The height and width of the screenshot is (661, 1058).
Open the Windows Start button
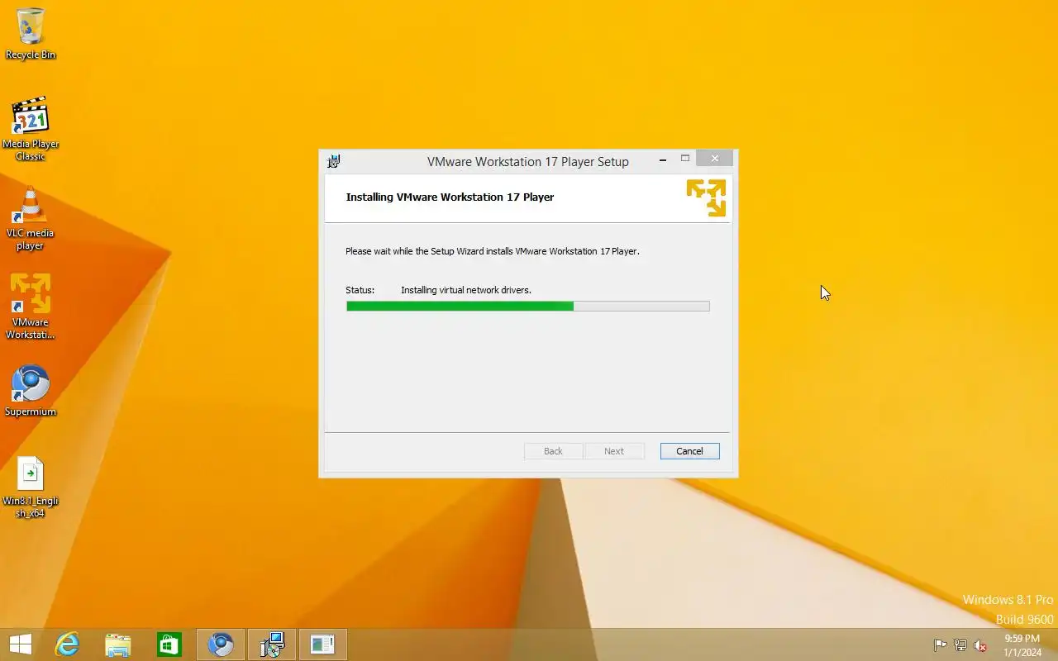(21, 644)
